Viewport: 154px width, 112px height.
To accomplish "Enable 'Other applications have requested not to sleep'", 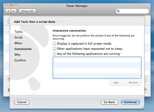I will click(x=55, y=49).
